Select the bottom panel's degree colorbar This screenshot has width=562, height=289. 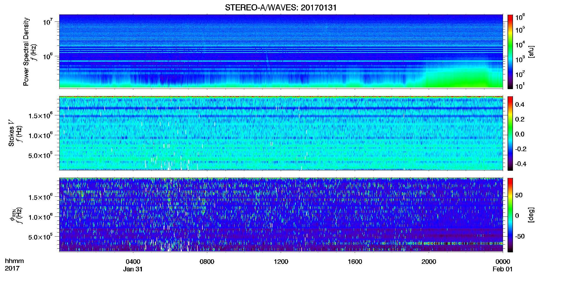(510, 215)
